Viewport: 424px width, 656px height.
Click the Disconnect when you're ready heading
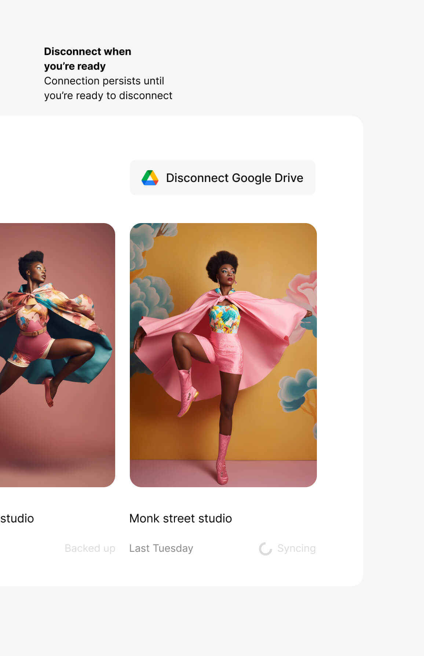click(87, 59)
